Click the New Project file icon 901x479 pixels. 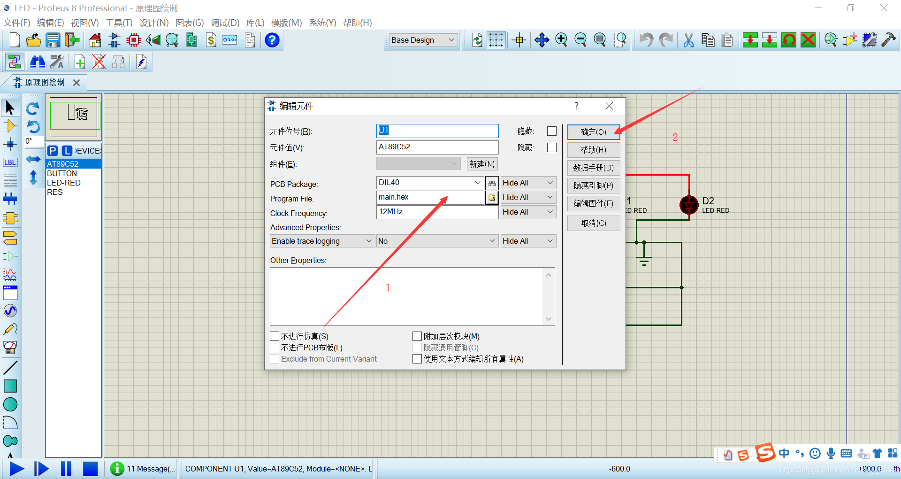(x=15, y=40)
